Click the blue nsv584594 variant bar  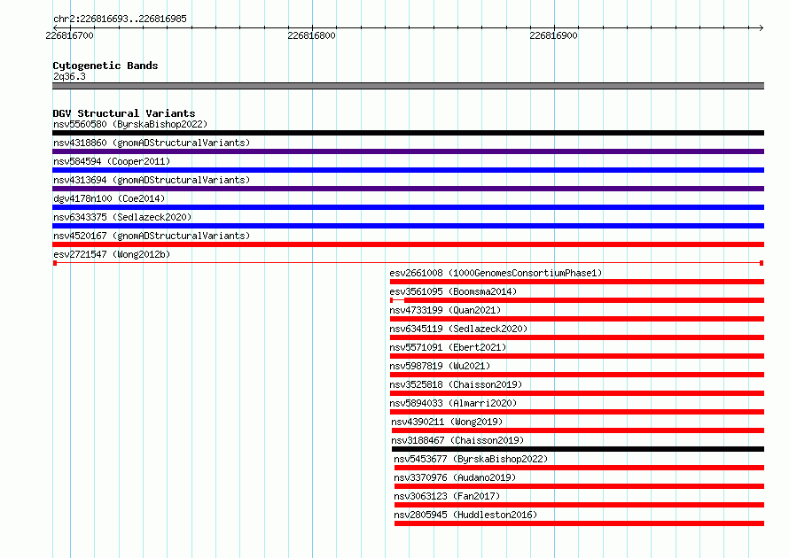(408, 170)
